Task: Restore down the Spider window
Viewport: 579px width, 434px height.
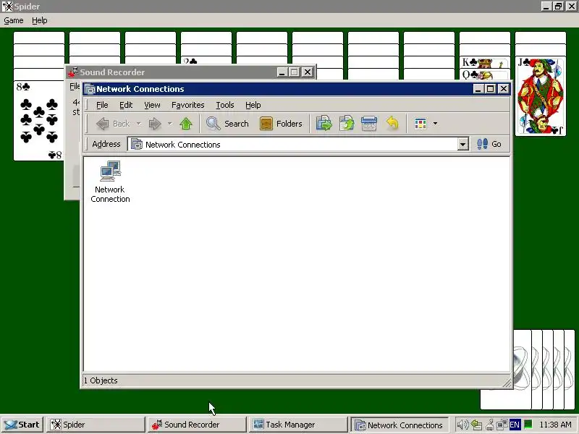Action: (x=558, y=7)
